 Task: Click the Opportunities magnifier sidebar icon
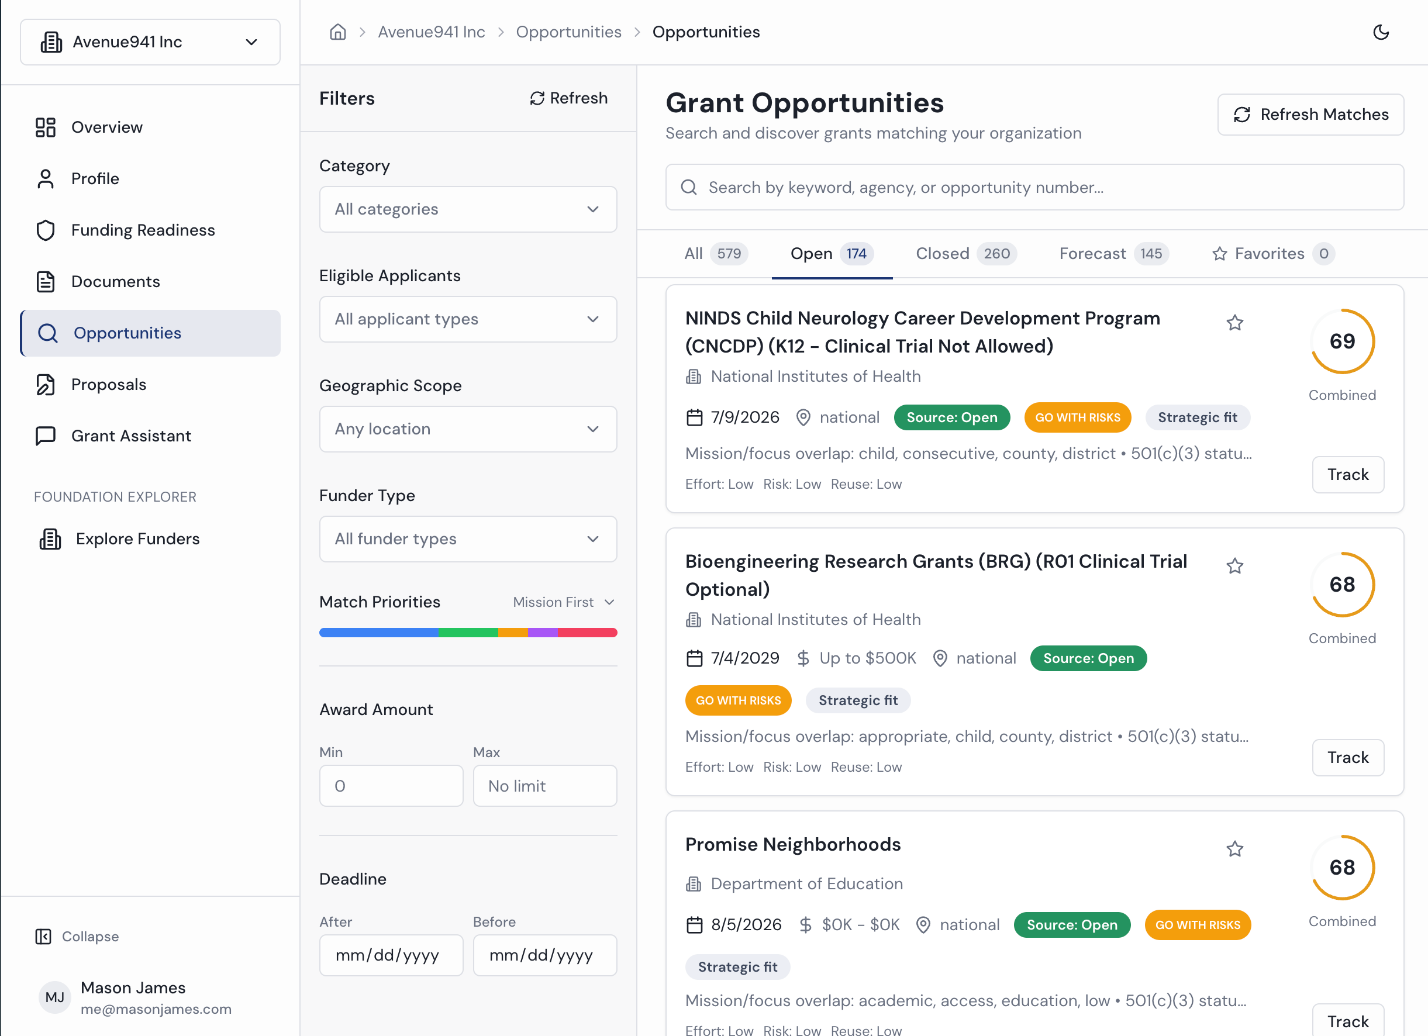[48, 333]
